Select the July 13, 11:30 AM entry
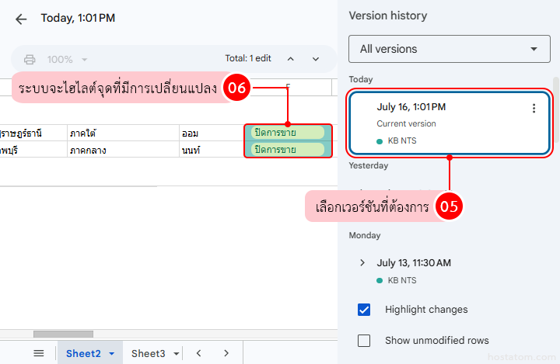The image size is (560, 364). 414,263
